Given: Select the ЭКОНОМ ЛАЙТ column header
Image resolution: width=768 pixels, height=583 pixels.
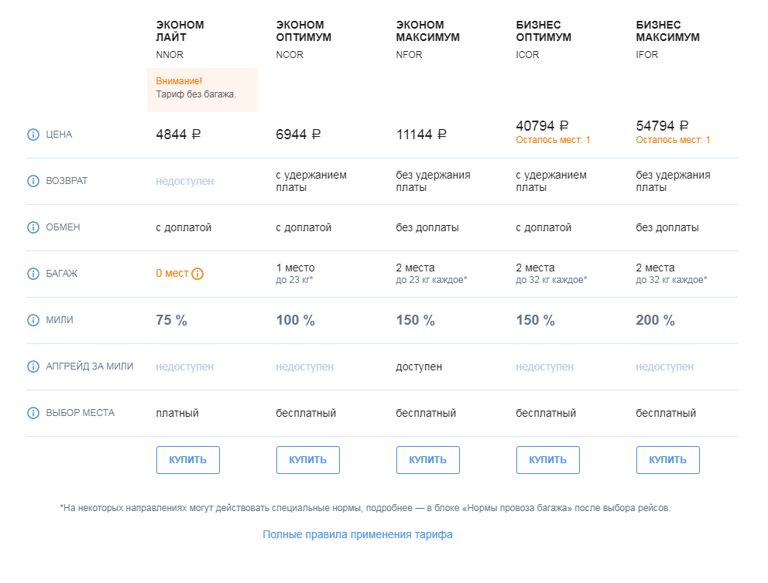Looking at the screenshot, I should point(180,31).
